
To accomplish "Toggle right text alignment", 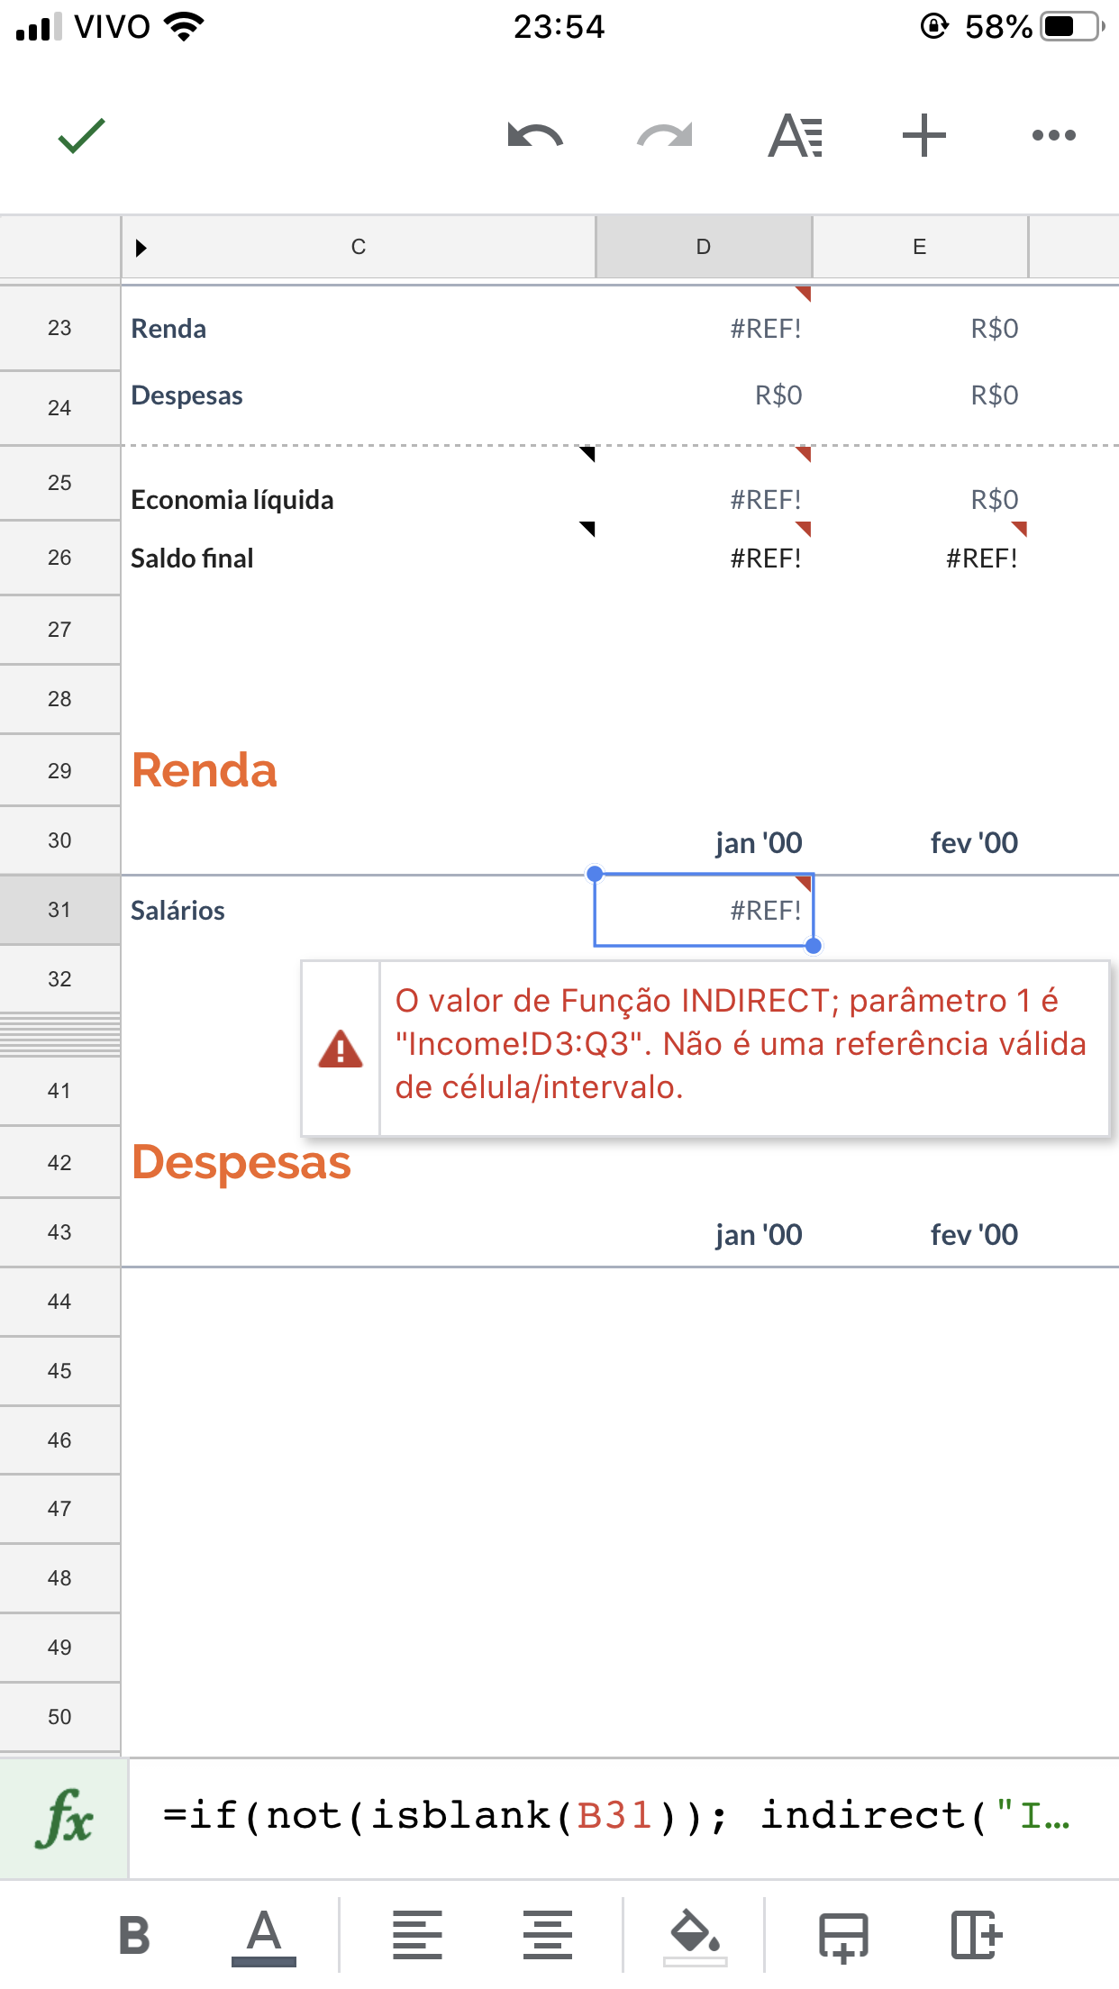I will pos(548,1933).
